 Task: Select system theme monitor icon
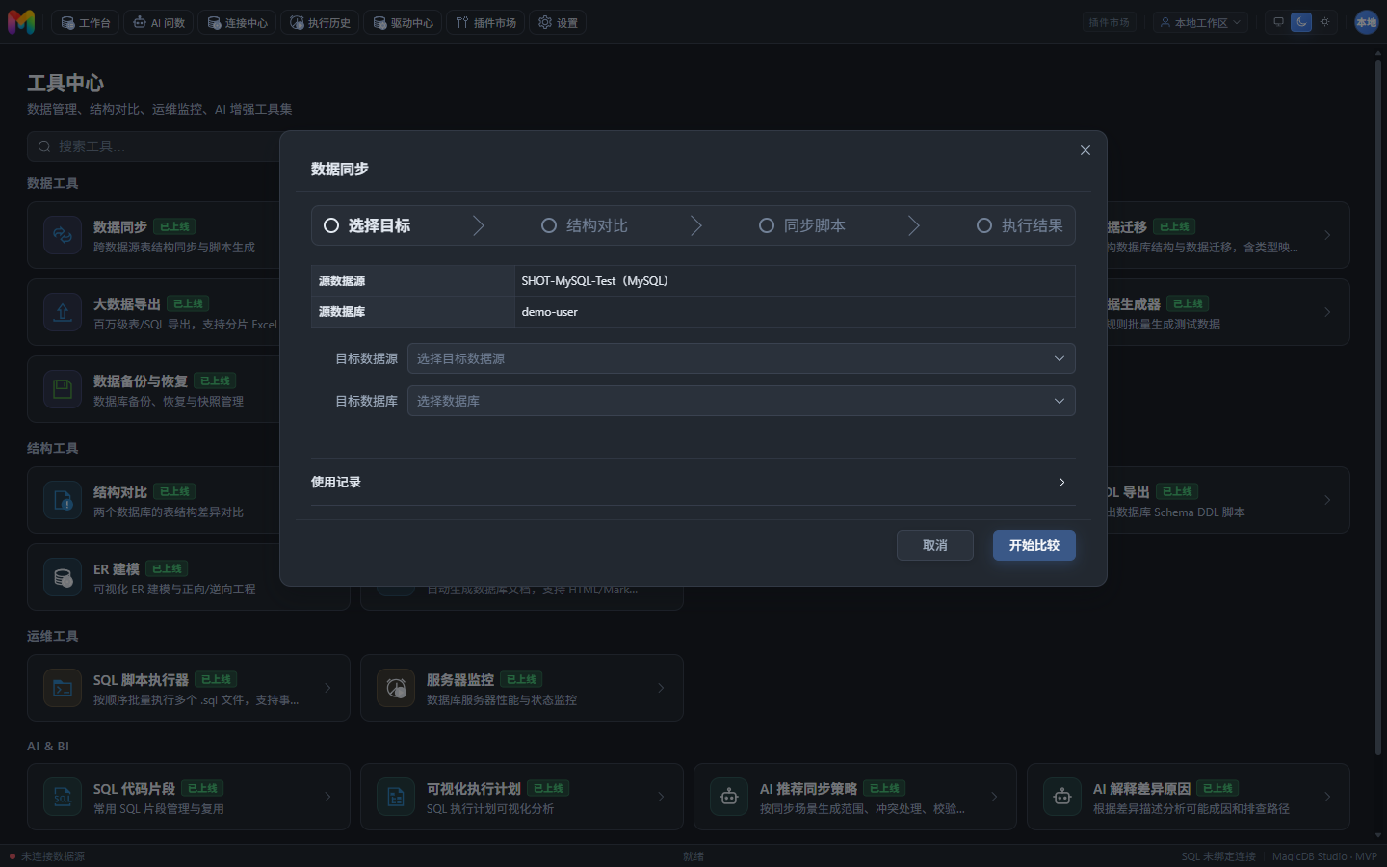tap(1278, 22)
